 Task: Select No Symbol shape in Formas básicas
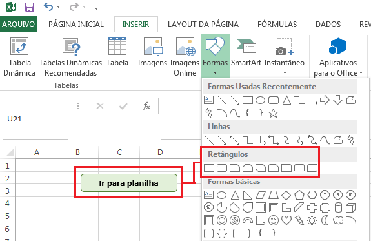[x=235, y=220]
